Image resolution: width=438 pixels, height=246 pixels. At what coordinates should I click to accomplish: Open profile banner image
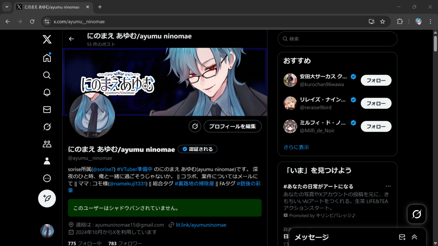click(x=165, y=82)
